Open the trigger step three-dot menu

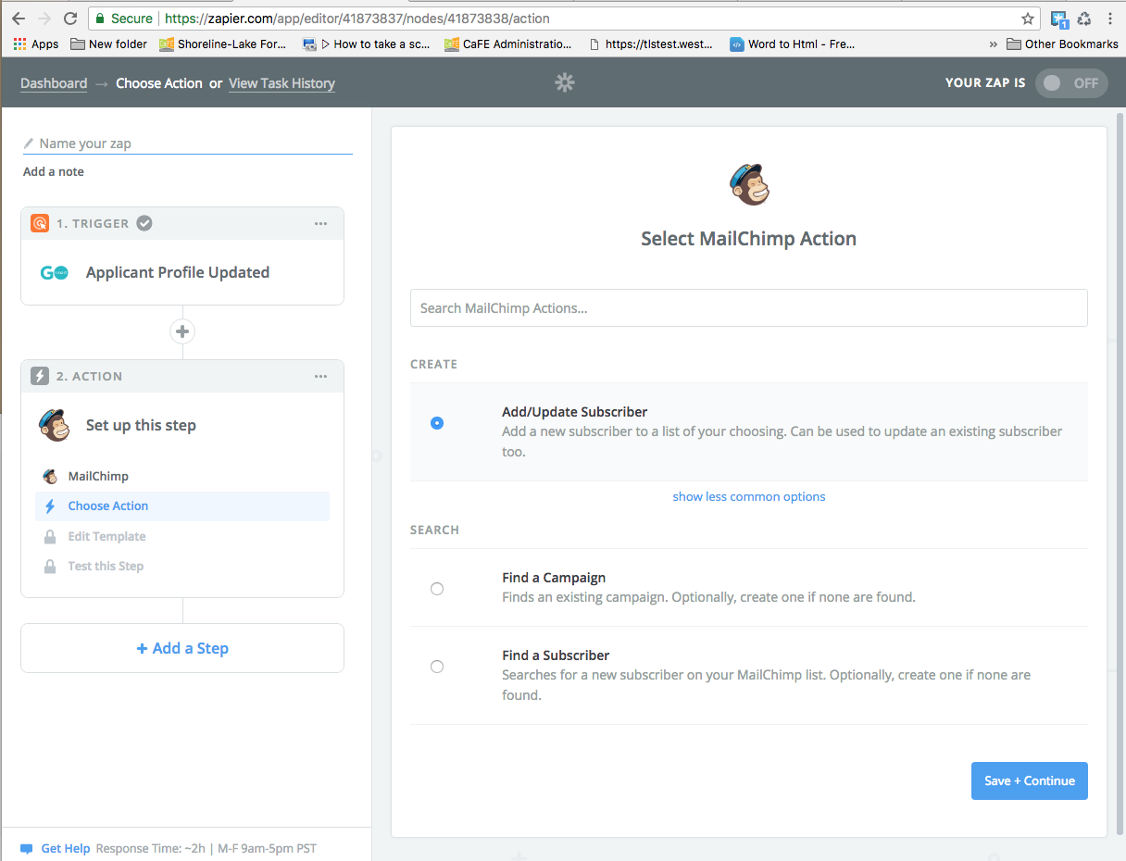pyautogui.click(x=320, y=223)
